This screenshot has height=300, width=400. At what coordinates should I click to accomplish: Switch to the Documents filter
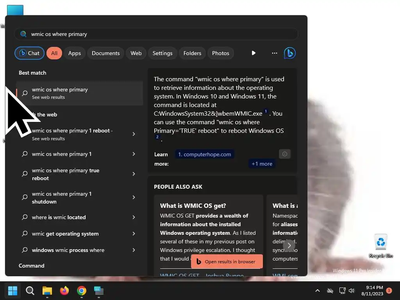pos(105,53)
